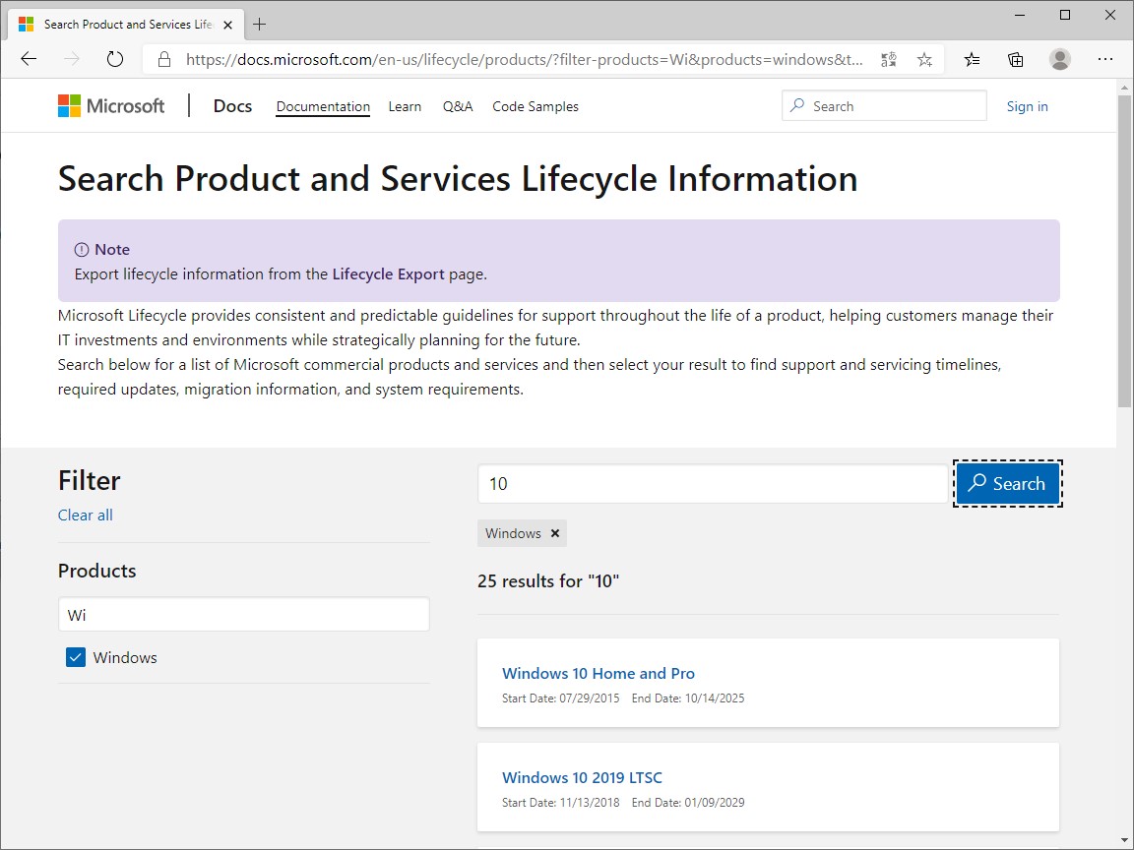1134x850 pixels.
Task: Open a new browser tab
Action: tap(260, 24)
